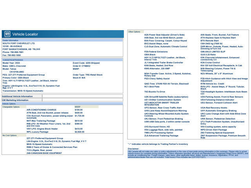
Task: Click the CK10706-4WD model code
Action: [16, 72]
